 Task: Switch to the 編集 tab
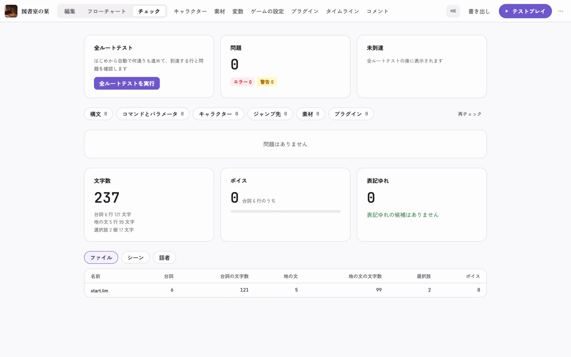click(x=70, y=11)
